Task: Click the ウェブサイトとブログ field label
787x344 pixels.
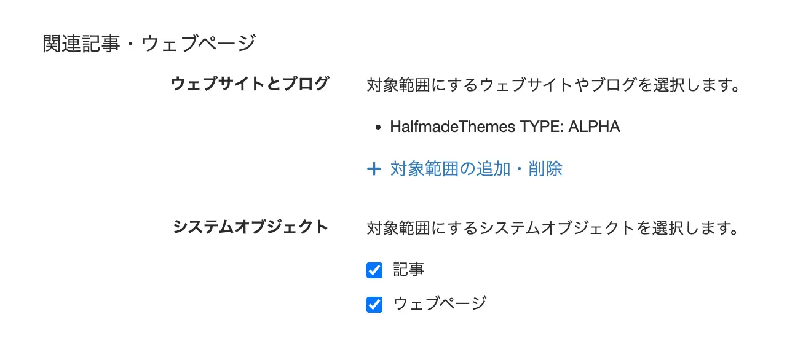Action: [250, 84]
